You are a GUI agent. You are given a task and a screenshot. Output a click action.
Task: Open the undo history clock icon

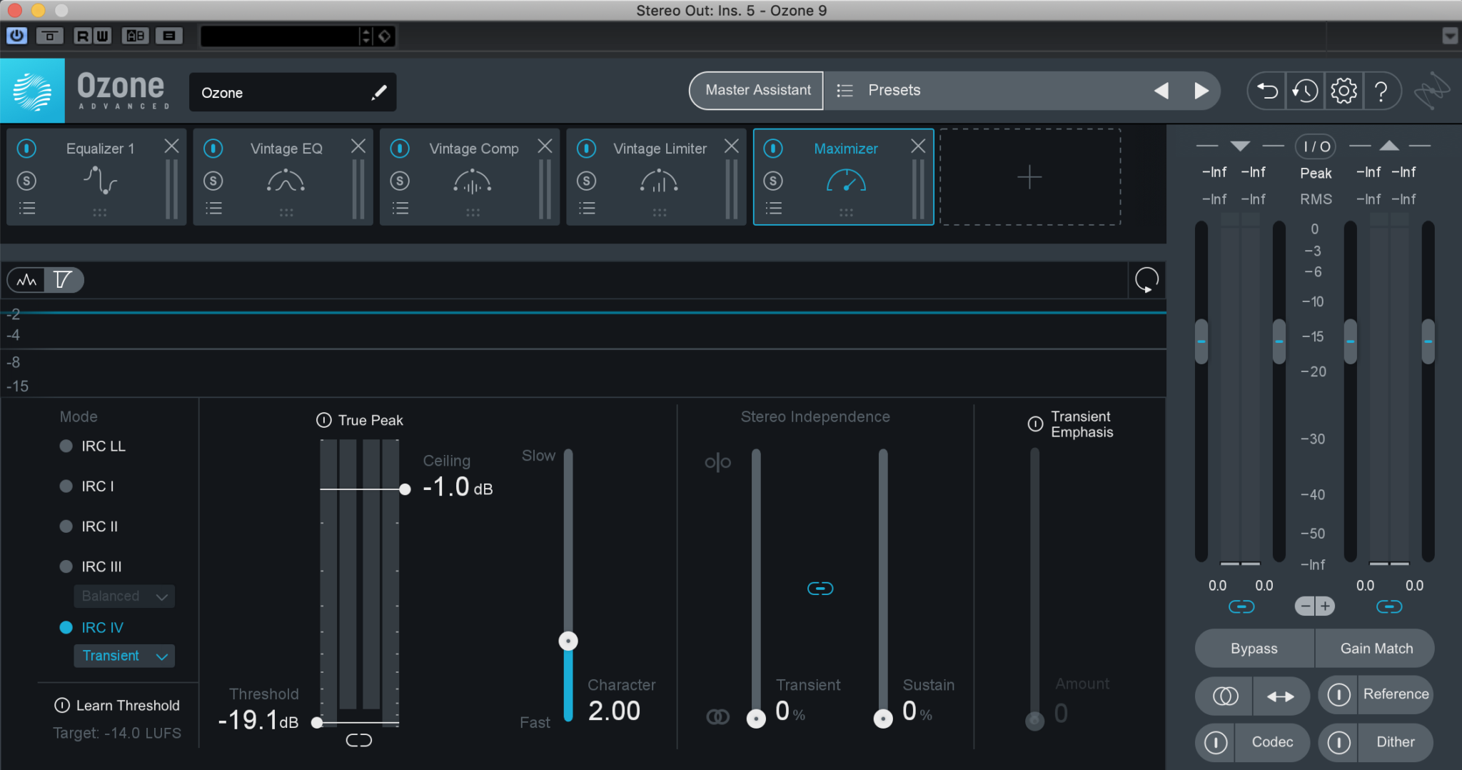[x=1305, y=91]
